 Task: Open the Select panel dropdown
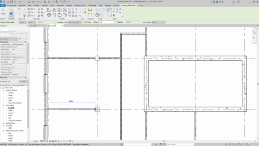pyautogui.click(x=3, y=19)
